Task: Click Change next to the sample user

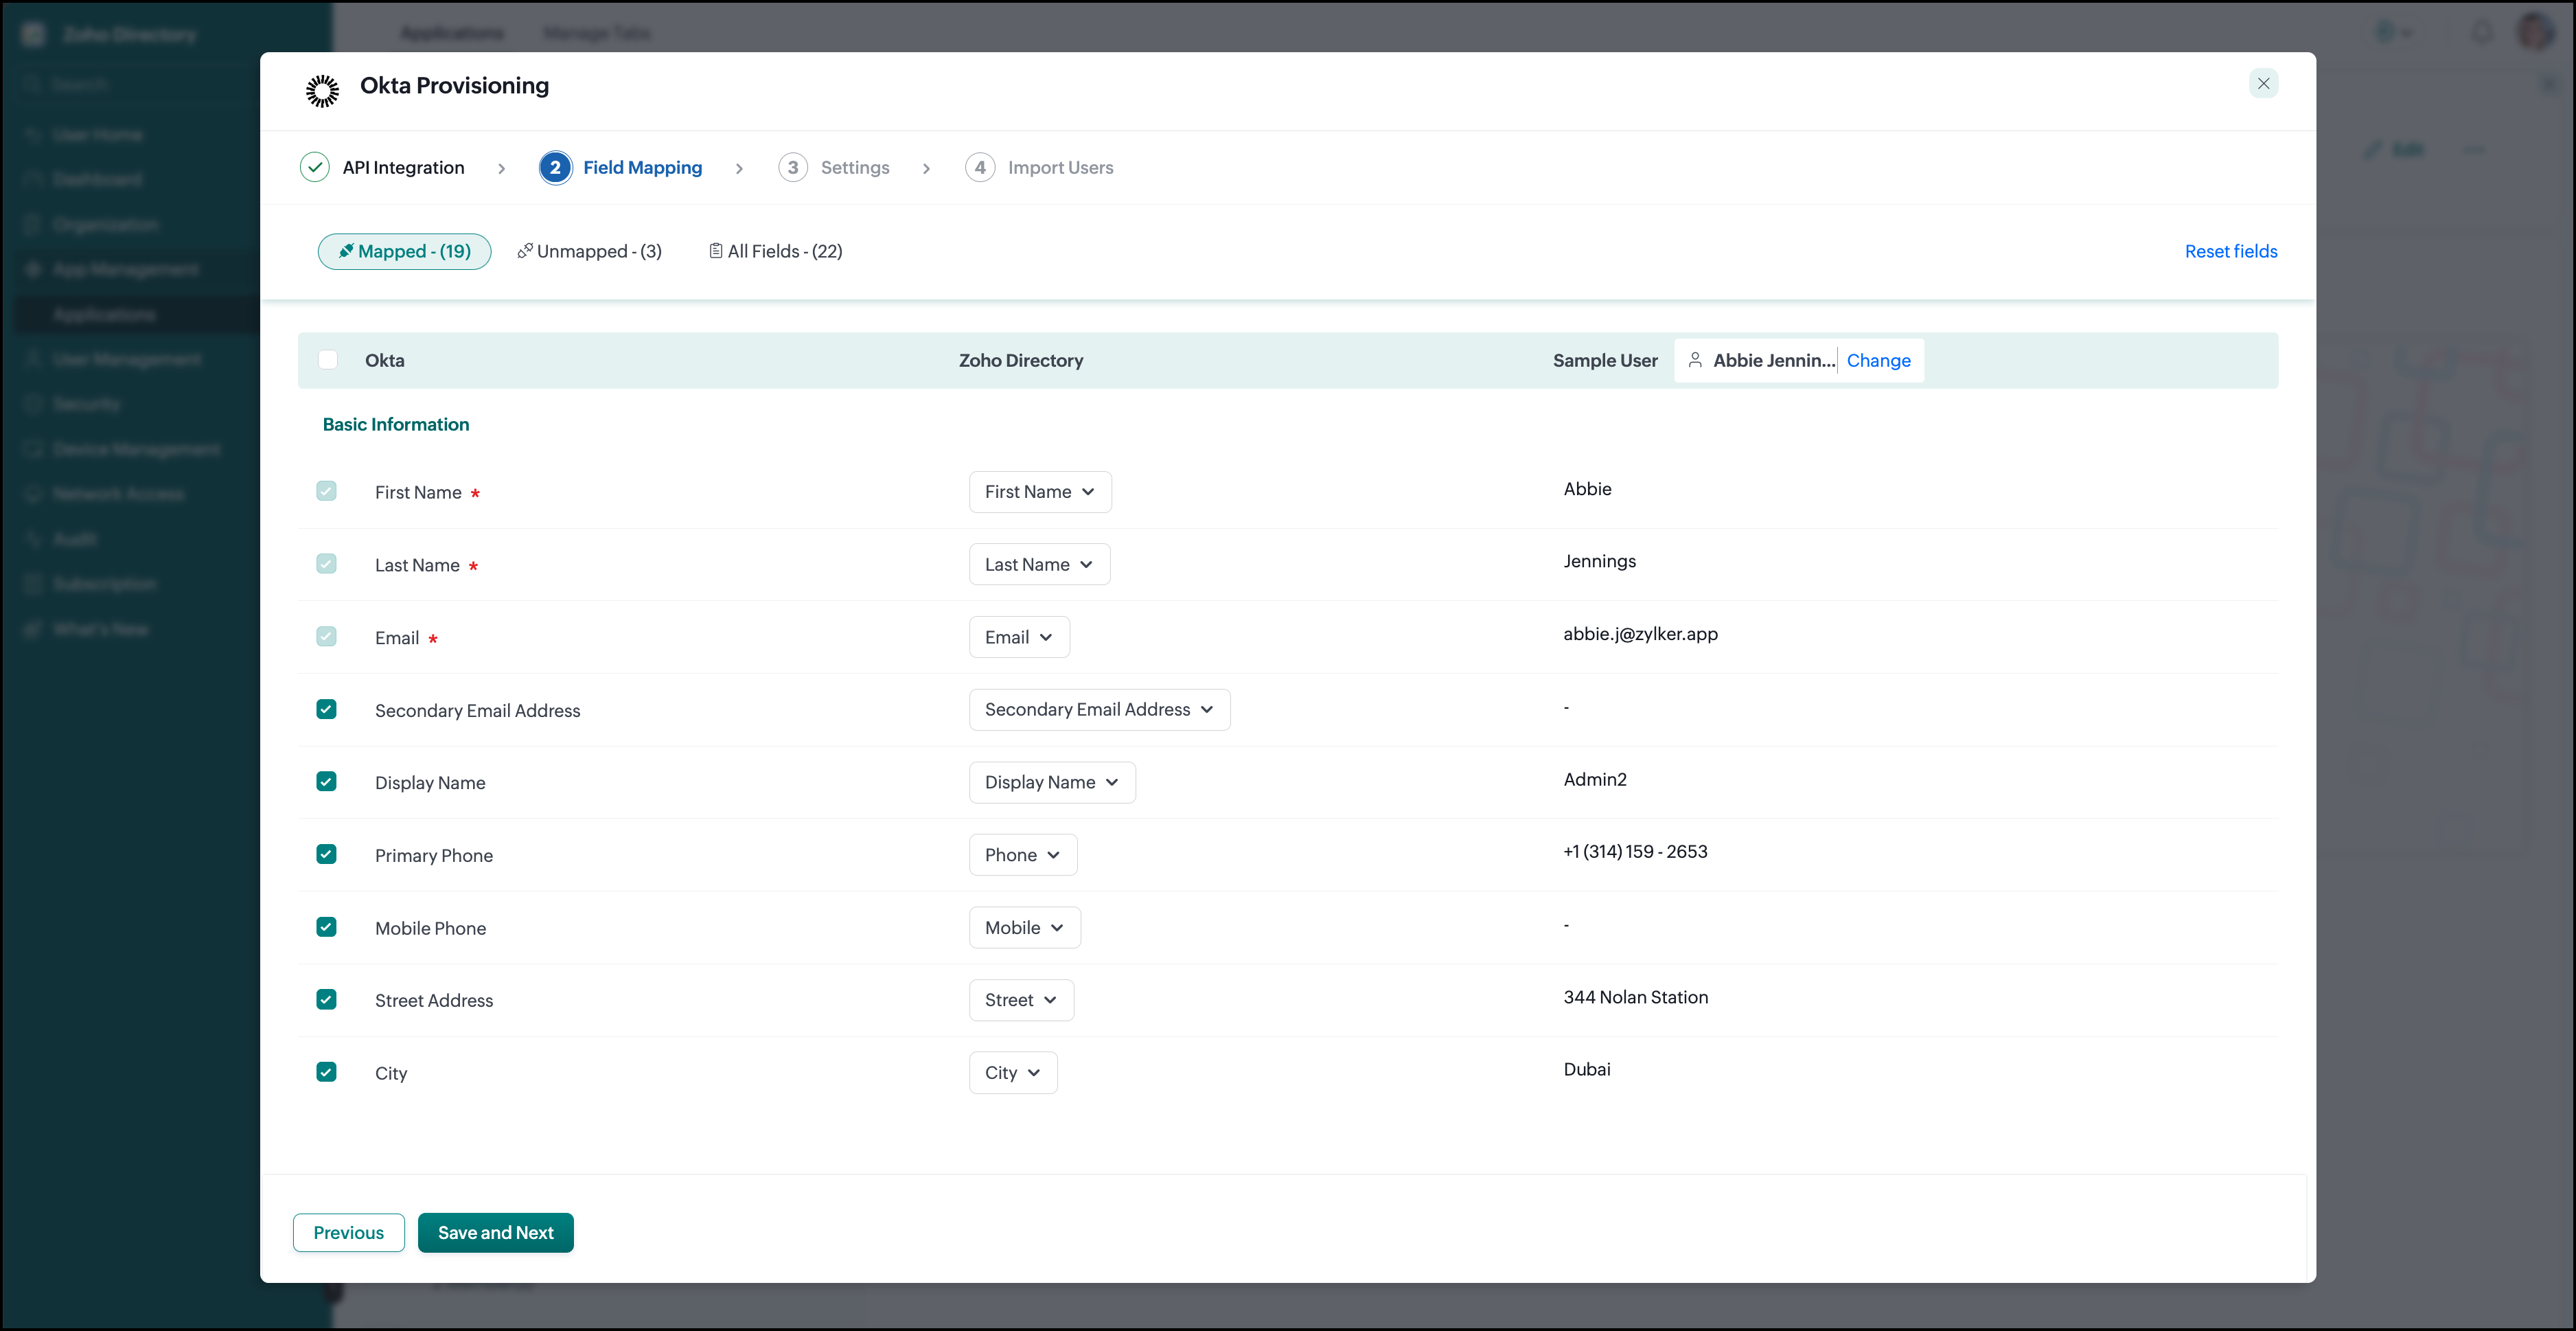Action: click(x=1878, y=360)
